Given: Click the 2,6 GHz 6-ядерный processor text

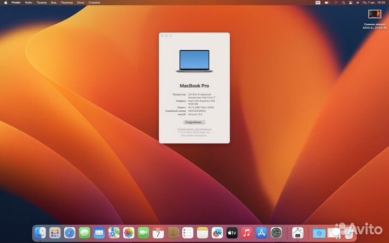Looking at the screenshot, I should click(x=199, y=94).
